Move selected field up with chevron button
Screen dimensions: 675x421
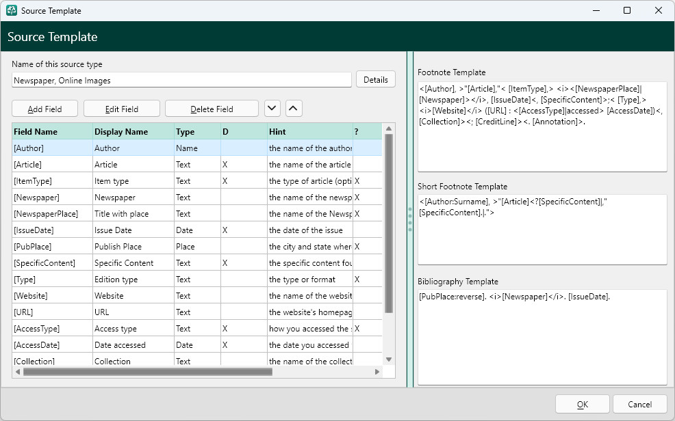click(x=293, y=108)
